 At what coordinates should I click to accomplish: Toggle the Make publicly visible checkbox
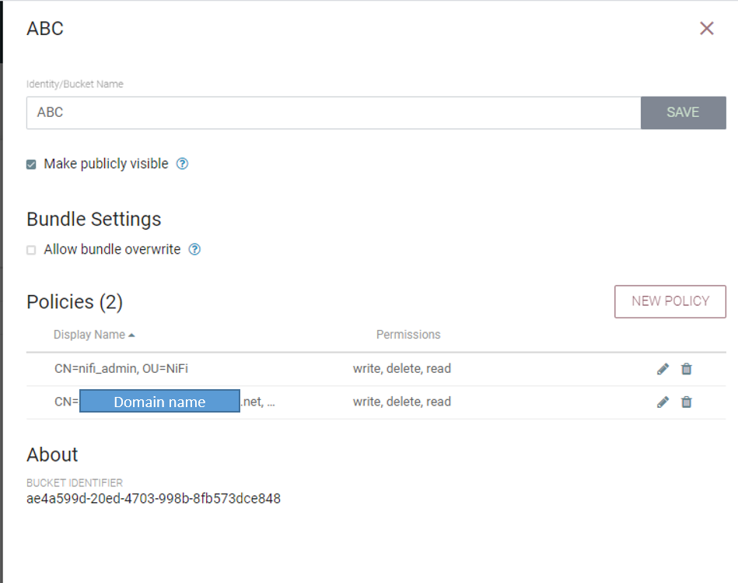(x=31, y=164)
